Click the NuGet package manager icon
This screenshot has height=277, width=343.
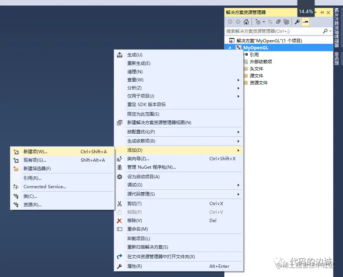(120, 167)
